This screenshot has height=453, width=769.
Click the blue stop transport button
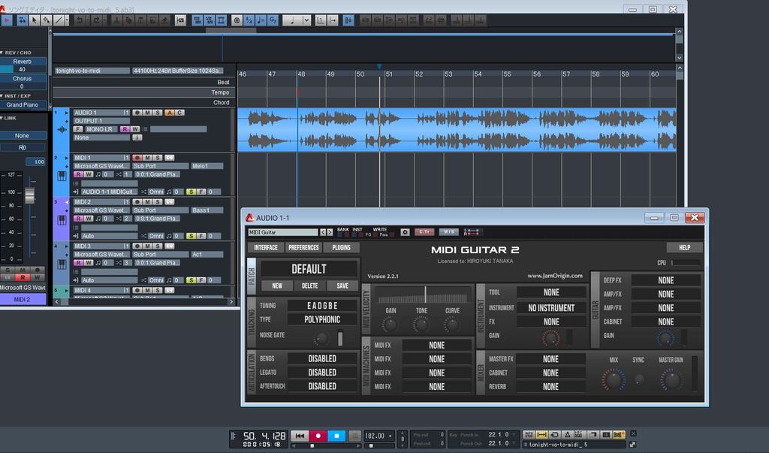336,436
